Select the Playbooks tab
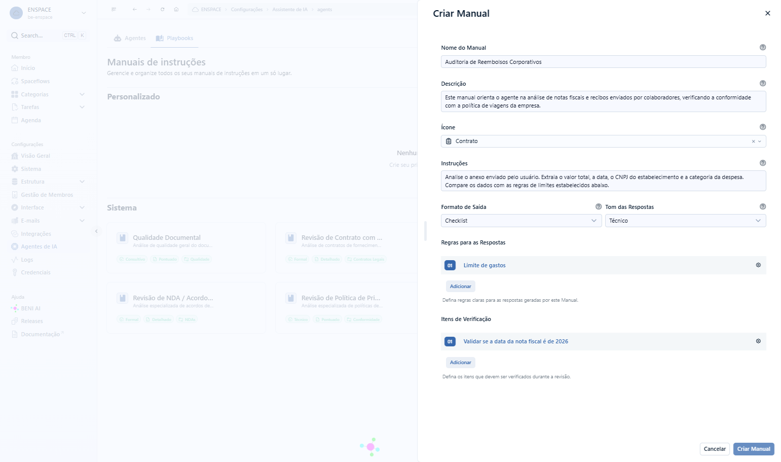 coord(174,38)
